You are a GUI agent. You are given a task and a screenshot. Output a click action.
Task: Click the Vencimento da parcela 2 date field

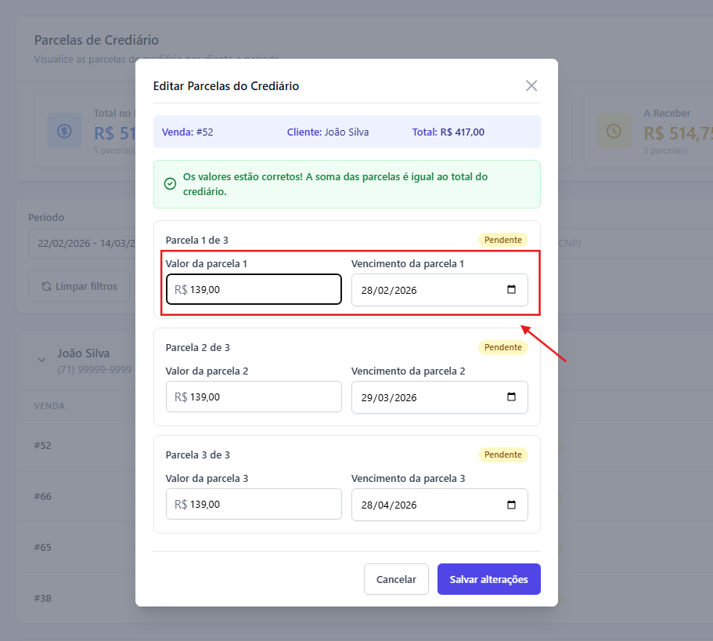pyautogui.click(x=423, y=397)
